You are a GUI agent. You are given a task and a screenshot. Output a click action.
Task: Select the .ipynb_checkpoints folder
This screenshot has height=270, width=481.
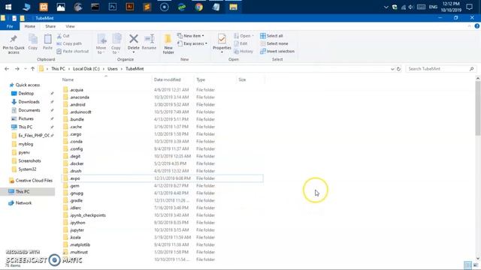coord(87,215)
